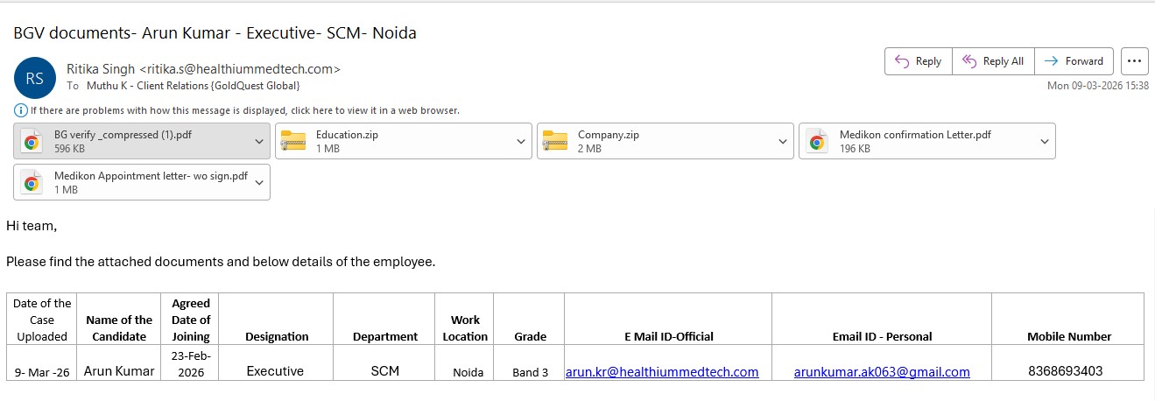1155x401 pixels.
Task: Open dropdown for Medikon Appointment letter
Action: tap(258, 183)
